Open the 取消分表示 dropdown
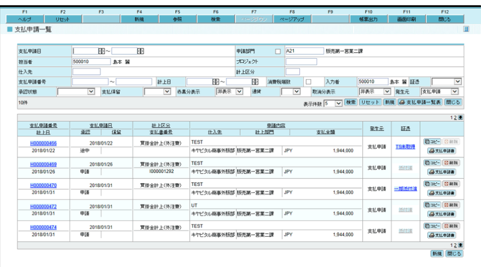Screen dimensions: 481x267 coord(375,92)
